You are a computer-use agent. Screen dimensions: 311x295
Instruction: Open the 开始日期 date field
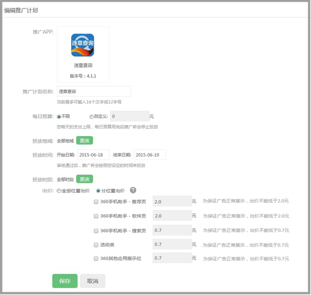[93, 155]
